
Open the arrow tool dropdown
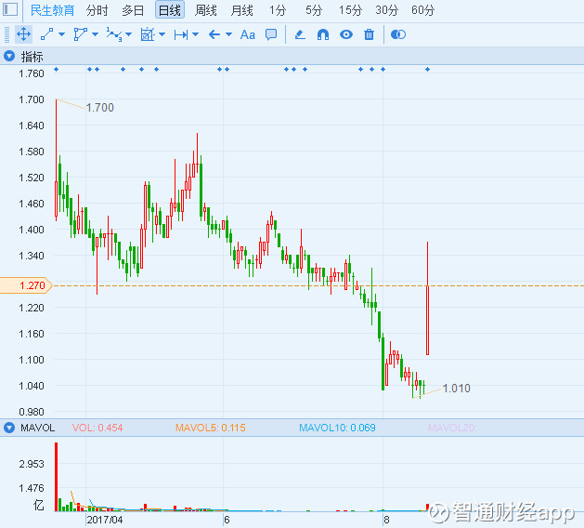tap(228, 34)
